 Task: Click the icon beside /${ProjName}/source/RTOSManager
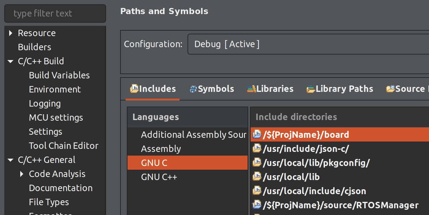256,205
